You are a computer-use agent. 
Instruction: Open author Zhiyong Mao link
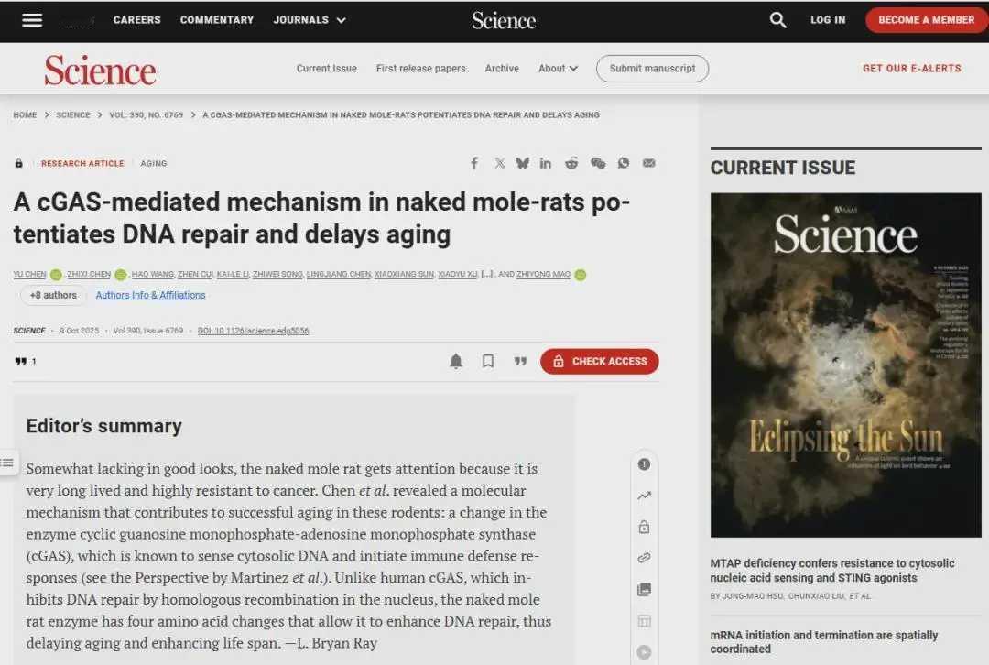(x=544, y=275)
